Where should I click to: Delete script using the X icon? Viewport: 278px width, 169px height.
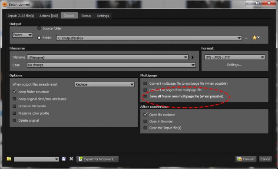[71, 159]
